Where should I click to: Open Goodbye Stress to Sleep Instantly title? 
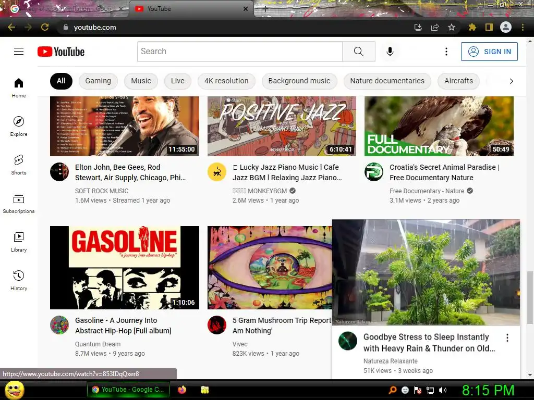pos(429,343)
